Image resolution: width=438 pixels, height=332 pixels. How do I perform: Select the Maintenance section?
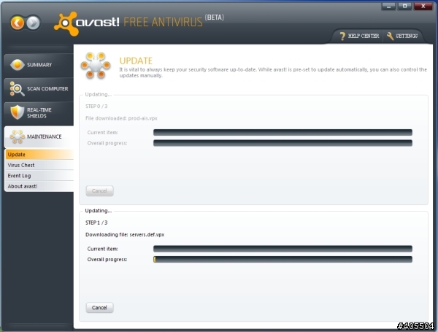point(39,137)
